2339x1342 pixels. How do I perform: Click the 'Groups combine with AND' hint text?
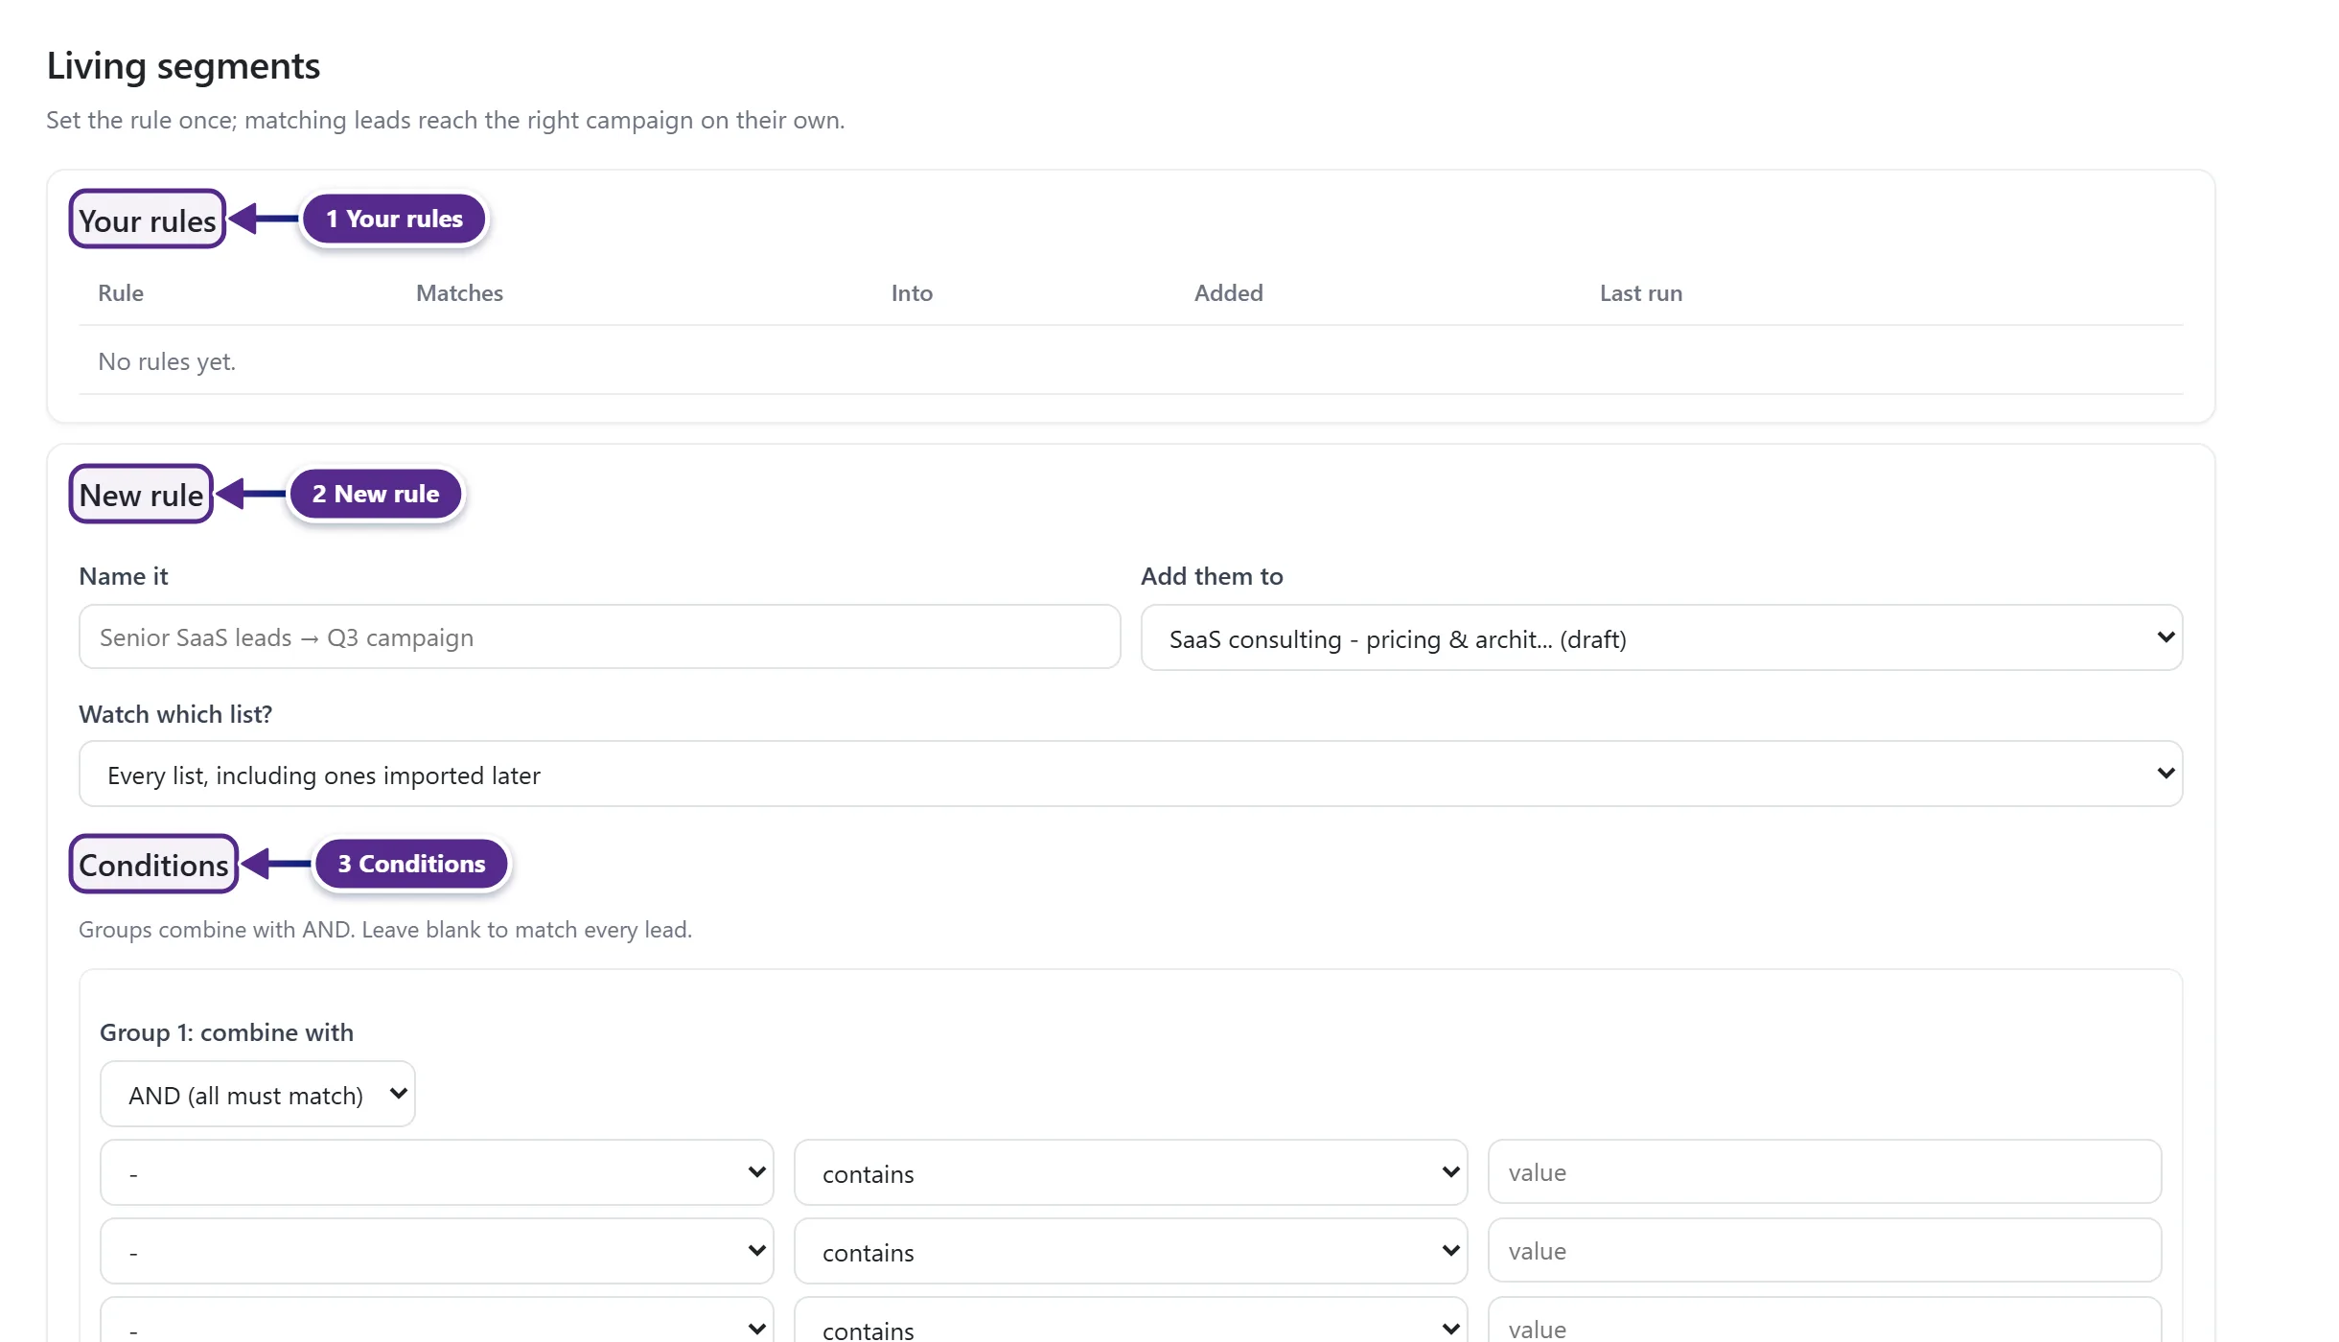pyautogui.click(x=385, y=930)
